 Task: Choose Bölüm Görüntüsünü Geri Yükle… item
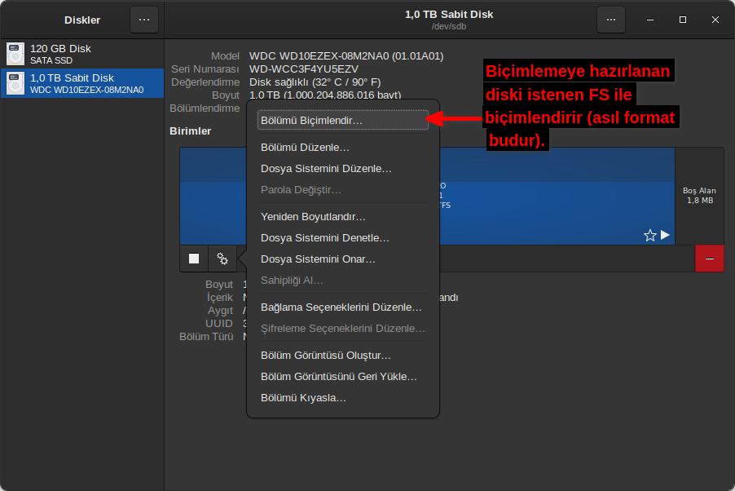click(x=338, y=377)
